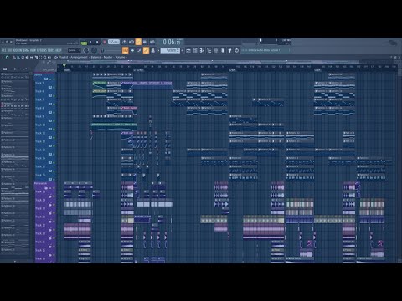This screenshot has height=301, width=402.
Task: Click the green playhead marker in the timeline
Action: point(64,66)
